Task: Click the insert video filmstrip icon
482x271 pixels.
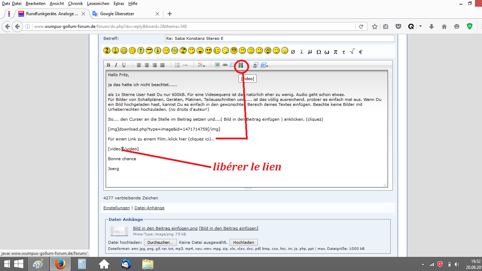Action: (241, 65)
